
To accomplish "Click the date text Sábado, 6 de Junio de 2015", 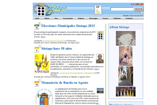I will (x=133, y=16).
